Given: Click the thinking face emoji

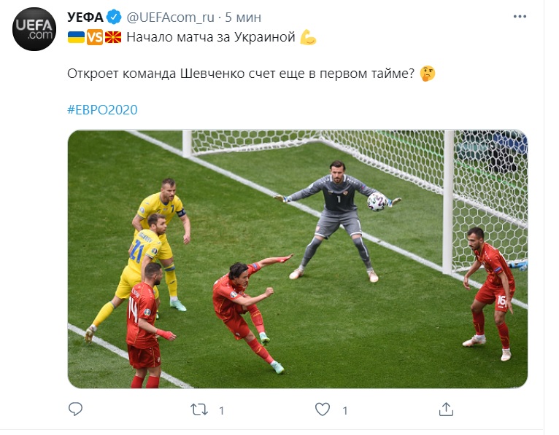Looking at the screenshot, I should point(428,74).
